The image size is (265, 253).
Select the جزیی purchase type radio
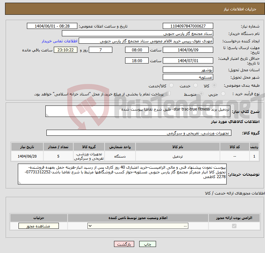pyautogui.click(x=223, y=93)
